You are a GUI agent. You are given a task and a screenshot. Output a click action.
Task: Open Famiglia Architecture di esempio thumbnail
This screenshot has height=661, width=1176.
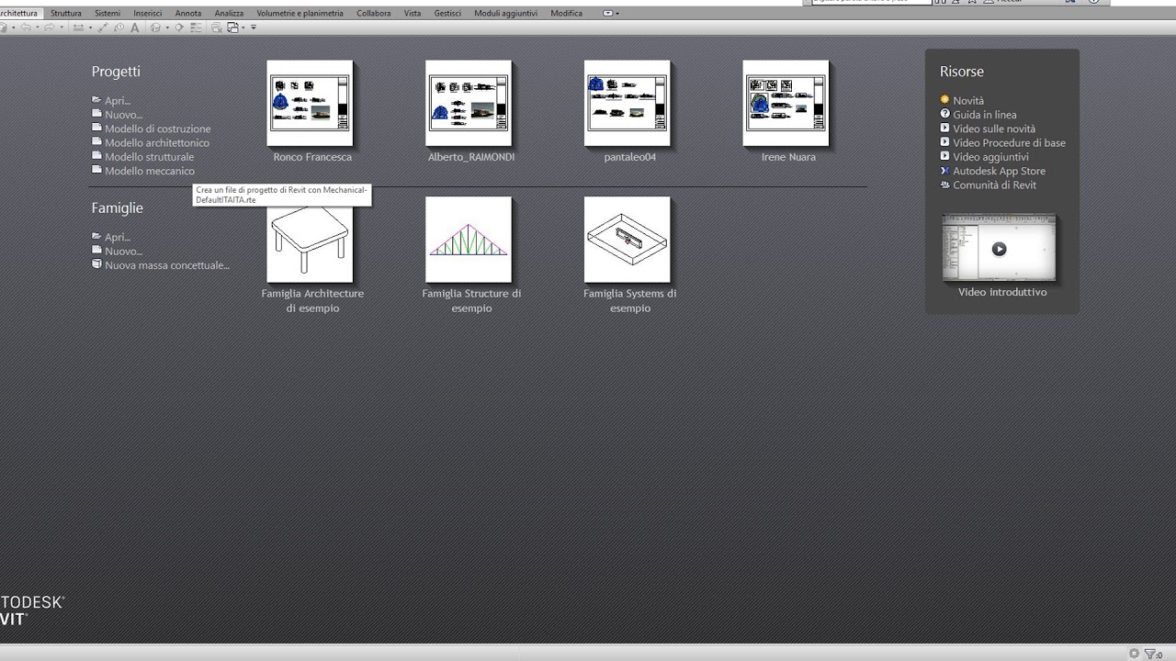click(x=310, y=240)
